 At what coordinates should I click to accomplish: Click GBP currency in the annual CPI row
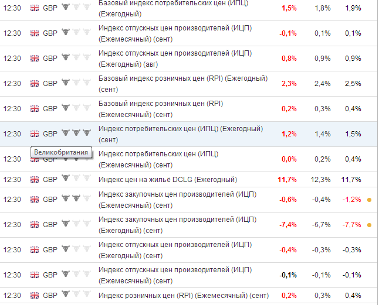pos(50,134)
